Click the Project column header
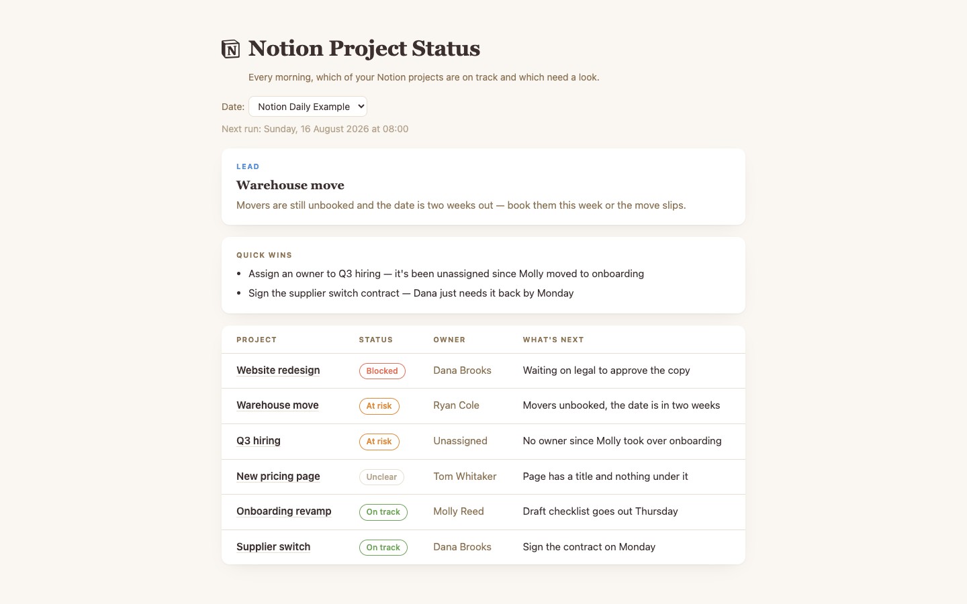The width and height of the screenshot is (967, 604). (257, 340)
